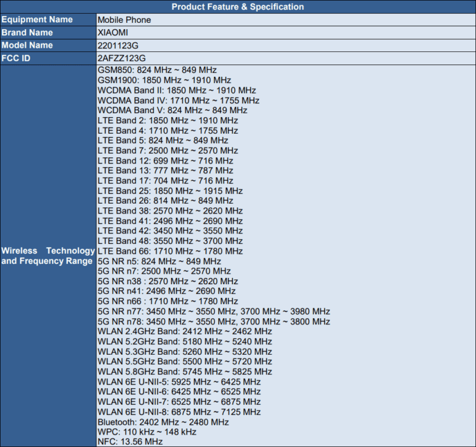Click the 'LTE Band 7' frequency line
The height and width of the screenshot is (447, 476).
pos(168,150)
